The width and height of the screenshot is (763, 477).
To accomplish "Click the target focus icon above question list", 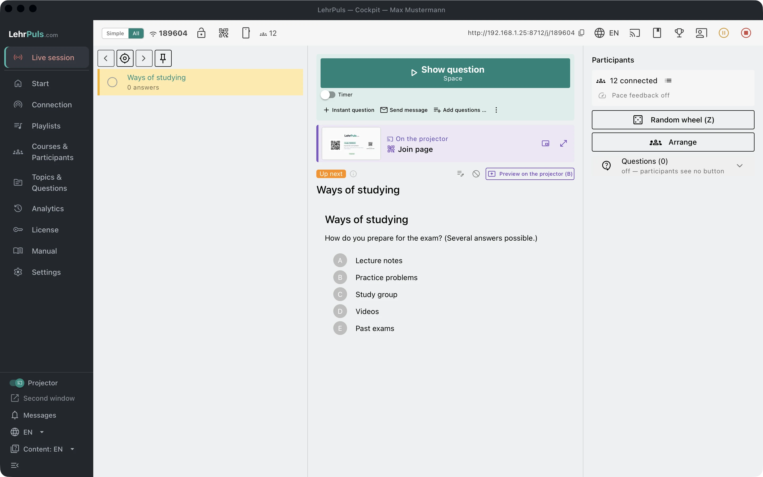I will (125, 58).
